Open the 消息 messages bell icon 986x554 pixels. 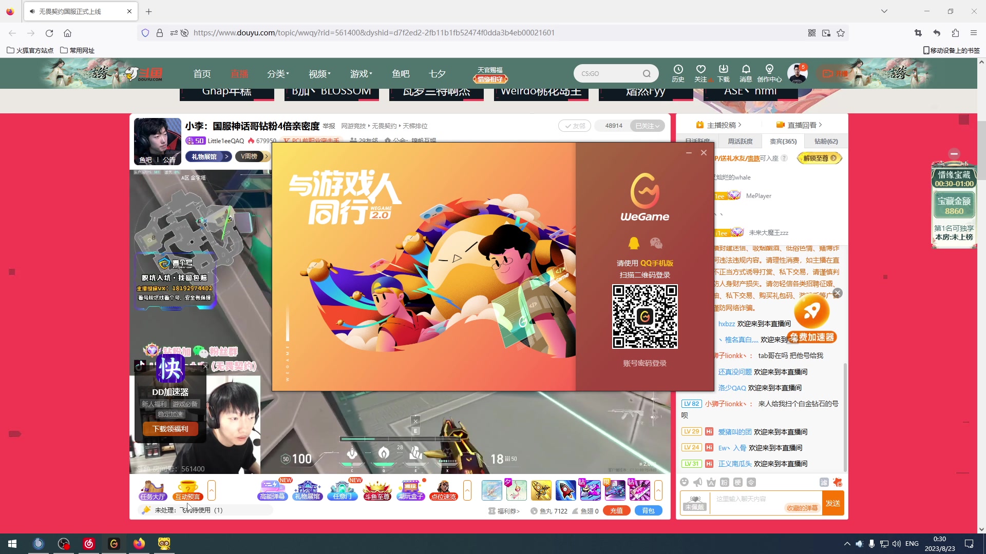[x=746, y=73]
